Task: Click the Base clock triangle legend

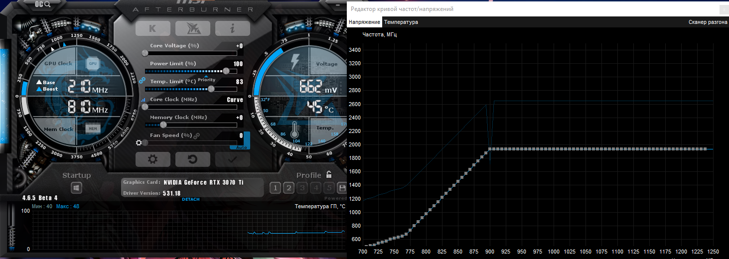Action: pos(45,83)
